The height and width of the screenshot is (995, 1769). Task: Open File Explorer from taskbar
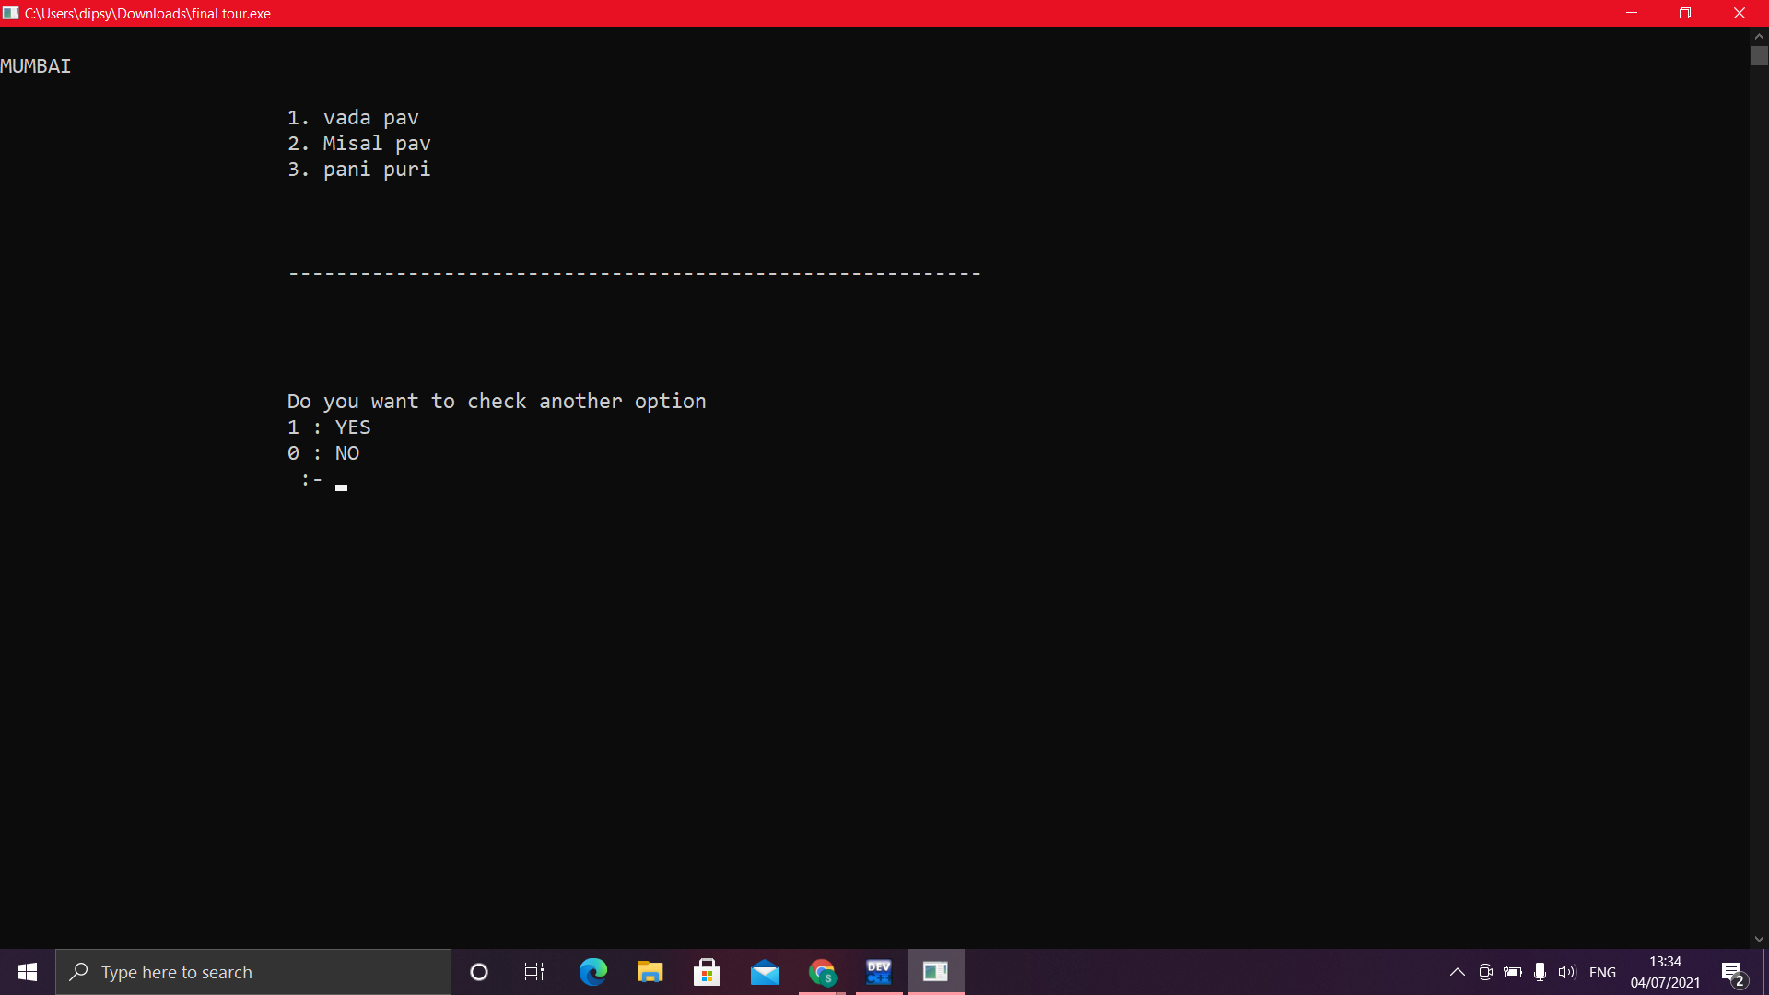pos(650,972)
